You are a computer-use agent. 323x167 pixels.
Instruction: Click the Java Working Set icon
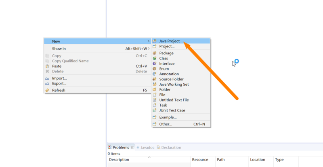[155, 84]
